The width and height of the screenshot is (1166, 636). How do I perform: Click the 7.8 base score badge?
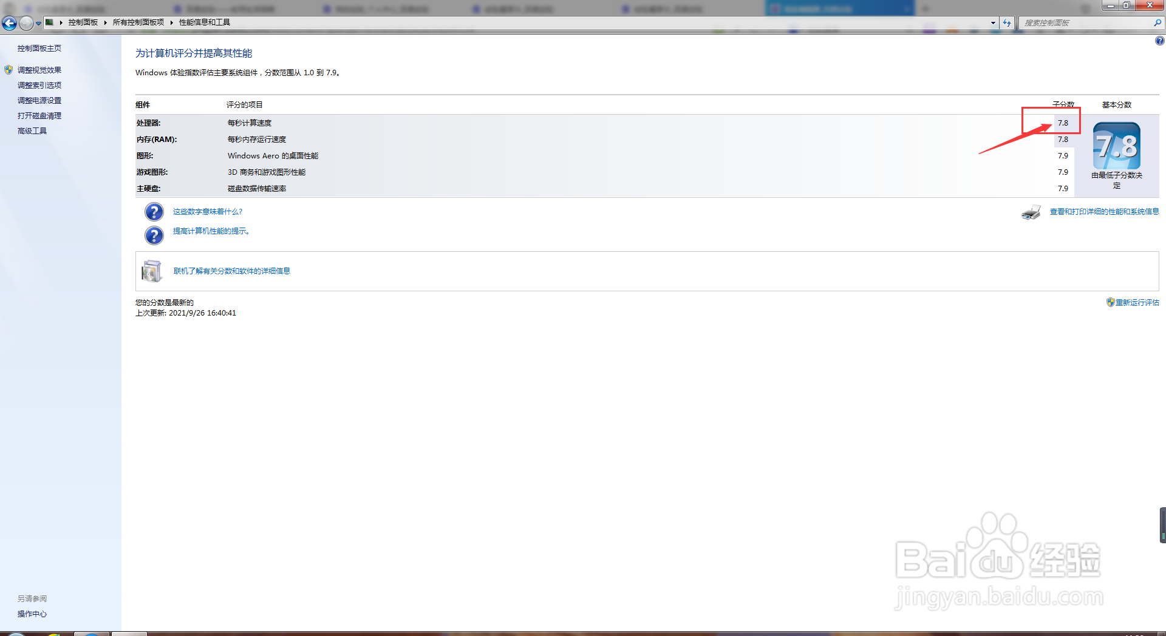(1117, 146)
